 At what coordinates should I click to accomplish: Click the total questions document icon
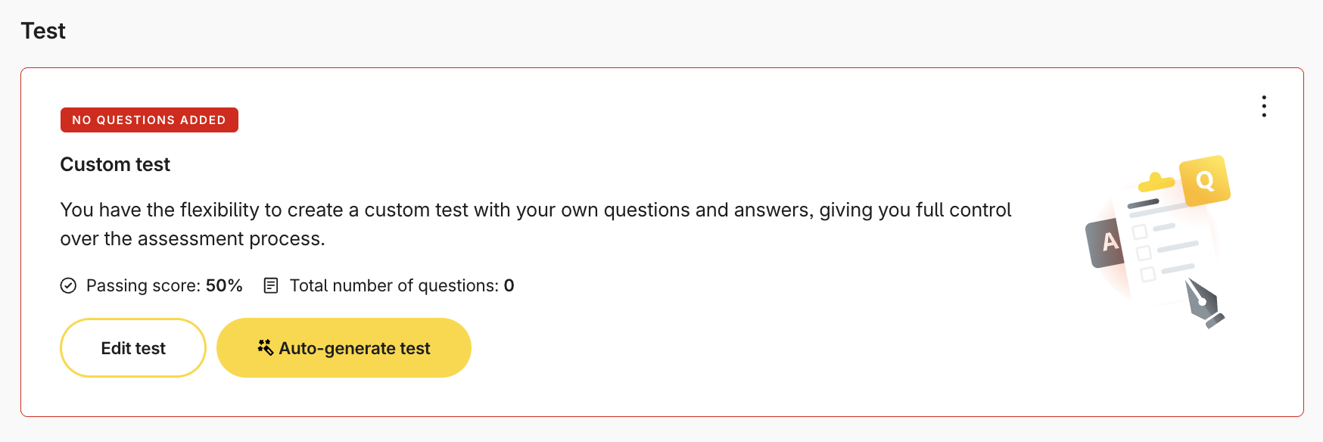[x=271, y=285]
